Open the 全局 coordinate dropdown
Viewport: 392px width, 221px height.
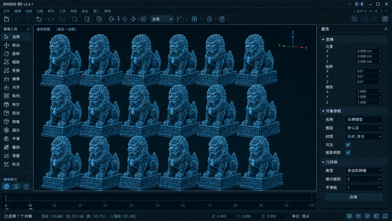(162, 19)
